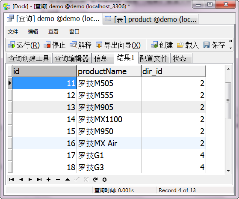Select cell 罗技M505
Screen dimensions: 239x199
pos(109,83)
